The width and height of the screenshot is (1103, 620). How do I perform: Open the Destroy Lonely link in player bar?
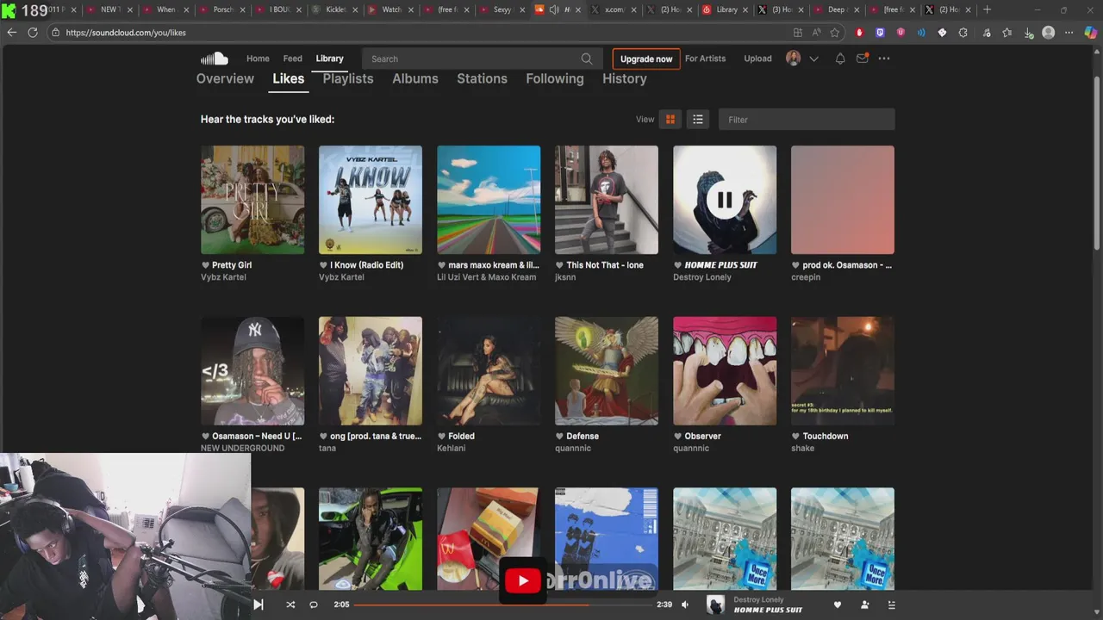tap(758, 599)
